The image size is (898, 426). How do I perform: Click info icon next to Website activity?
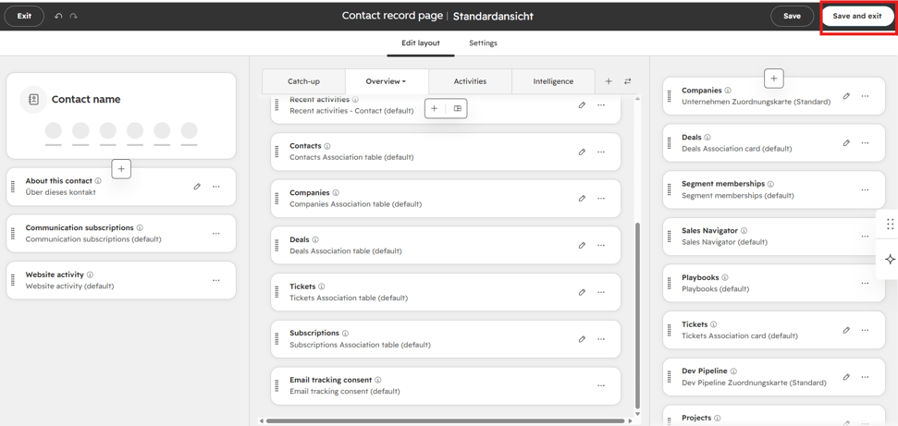(x=90, y=274)
